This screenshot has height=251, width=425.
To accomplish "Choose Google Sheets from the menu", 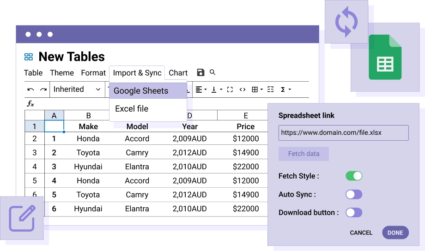I will tap(148, 91).
